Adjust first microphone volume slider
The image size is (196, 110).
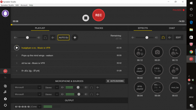(78, 88)
